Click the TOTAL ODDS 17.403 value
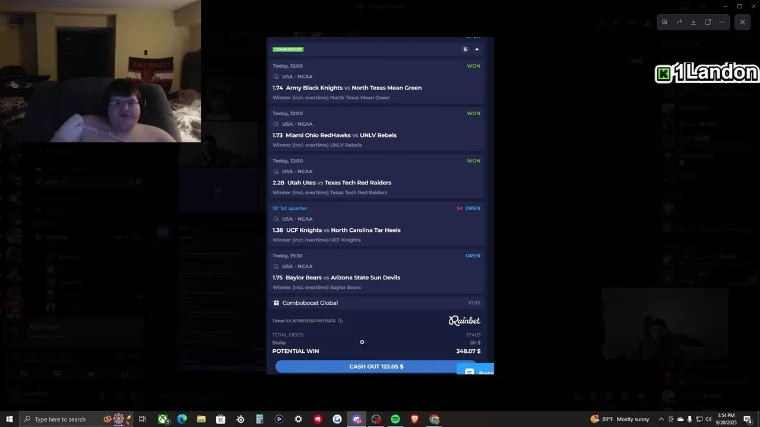The height and width of the screenshot is (427, 760). (473, 335)
